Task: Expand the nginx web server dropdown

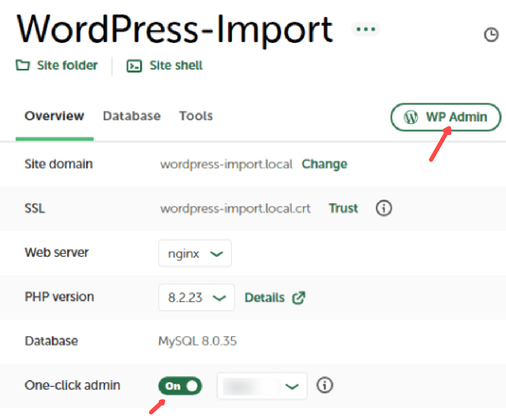Action: 195,254
